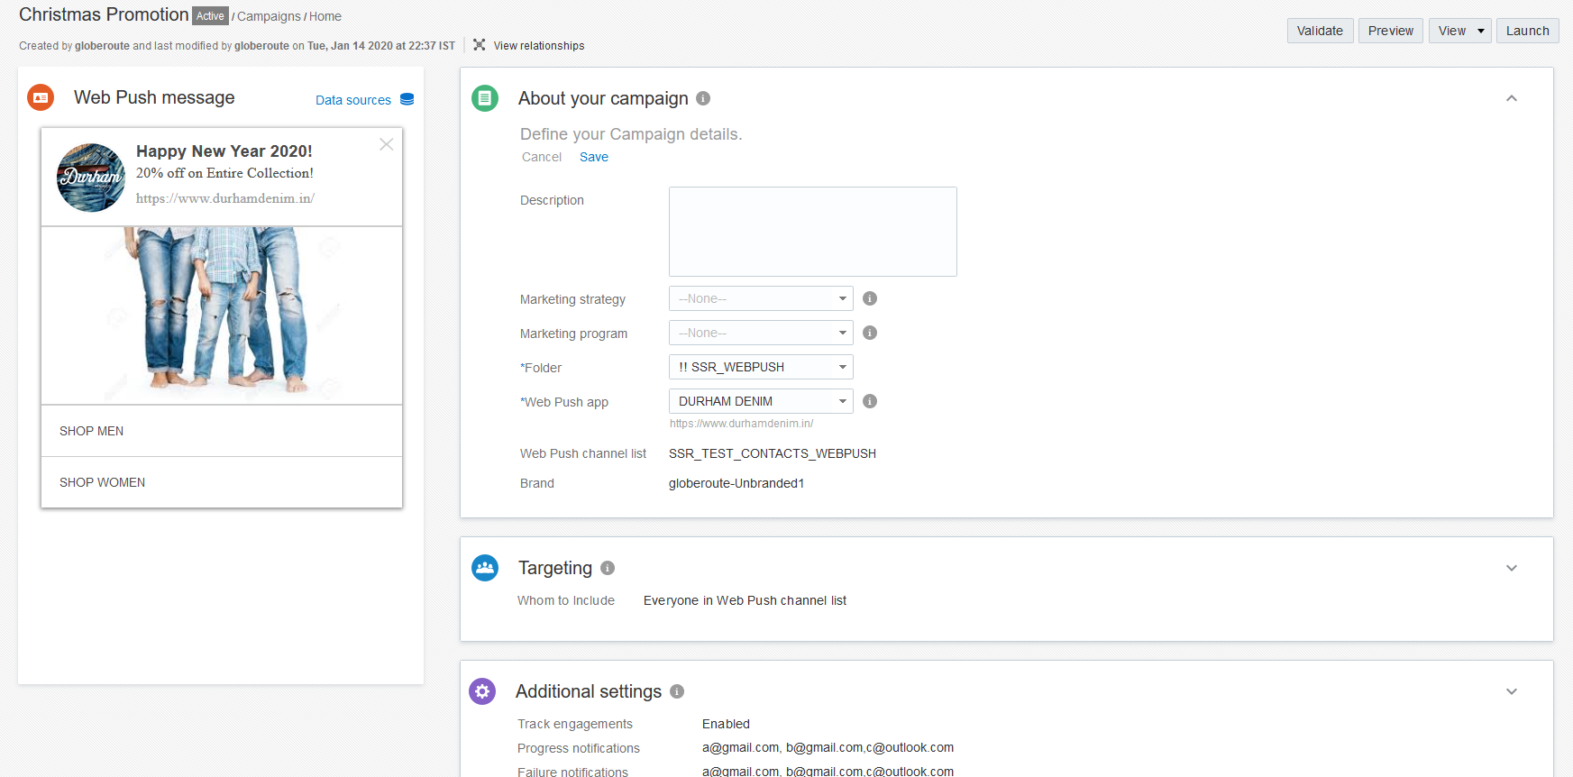Image resolution: width=1573 pixels, height=777 pixels.
Task: Click the Web Push app info icon
Action: 870,401
